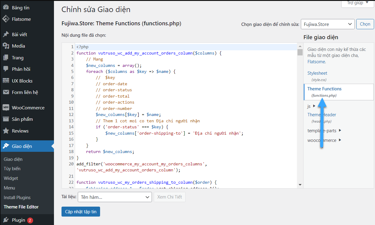Go to Menu submenu link
The width and height of the screenshot is (375, 225).
(9, 188)
